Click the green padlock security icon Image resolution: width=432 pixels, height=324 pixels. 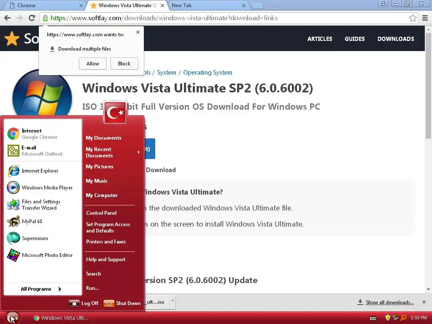pyautogui.click(x=45, y=18)
